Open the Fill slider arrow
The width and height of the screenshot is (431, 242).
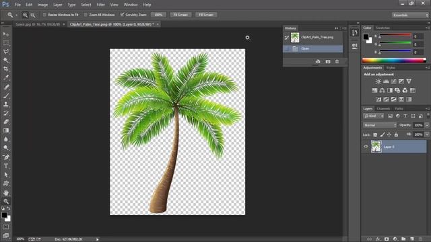(427, 134)
